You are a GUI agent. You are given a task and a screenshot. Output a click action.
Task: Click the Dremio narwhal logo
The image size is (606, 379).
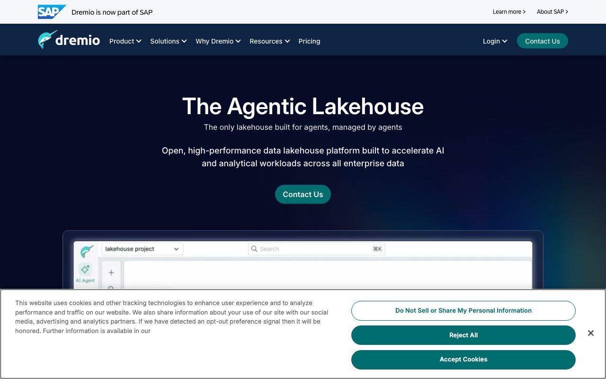click(69, 40)
